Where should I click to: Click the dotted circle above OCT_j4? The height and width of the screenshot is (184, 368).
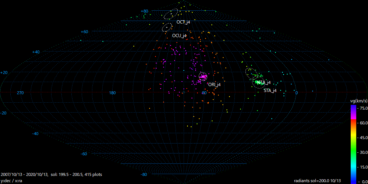click(171, 14)
